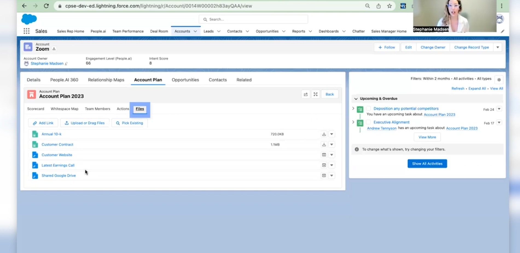Click the Edit account button

click(408, 47)
